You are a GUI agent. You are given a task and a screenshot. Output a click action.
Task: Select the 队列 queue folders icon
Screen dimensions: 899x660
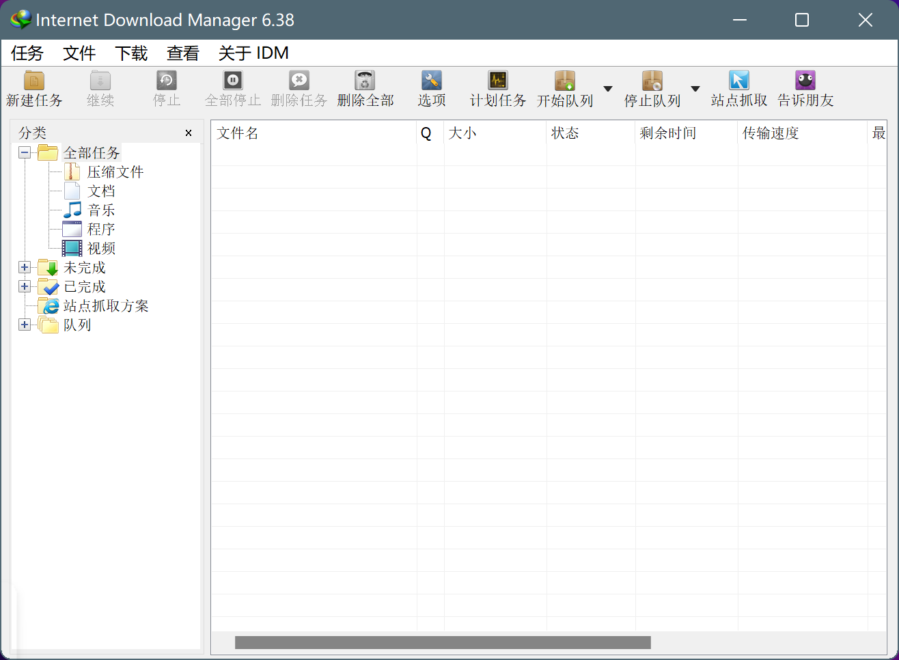[x=48, y=325]
